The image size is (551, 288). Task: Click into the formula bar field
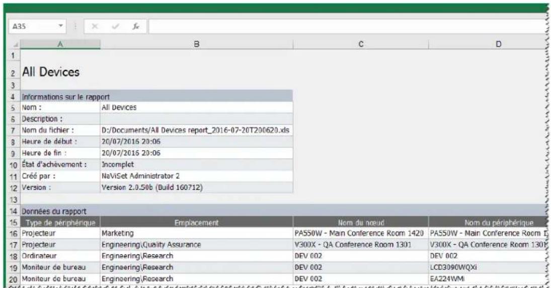348,27
